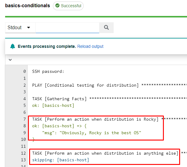Click the 'distribution is anything else' TASK line
Viewport: 187px width, 167px height.
pyautogui.click(x=105, y=153)
